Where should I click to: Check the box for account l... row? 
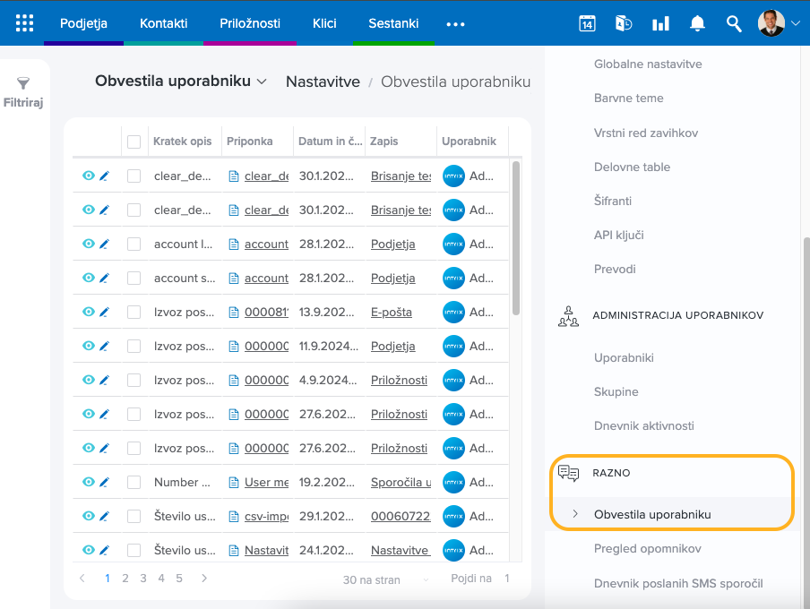pyautogui.click(x=134, y=244)
